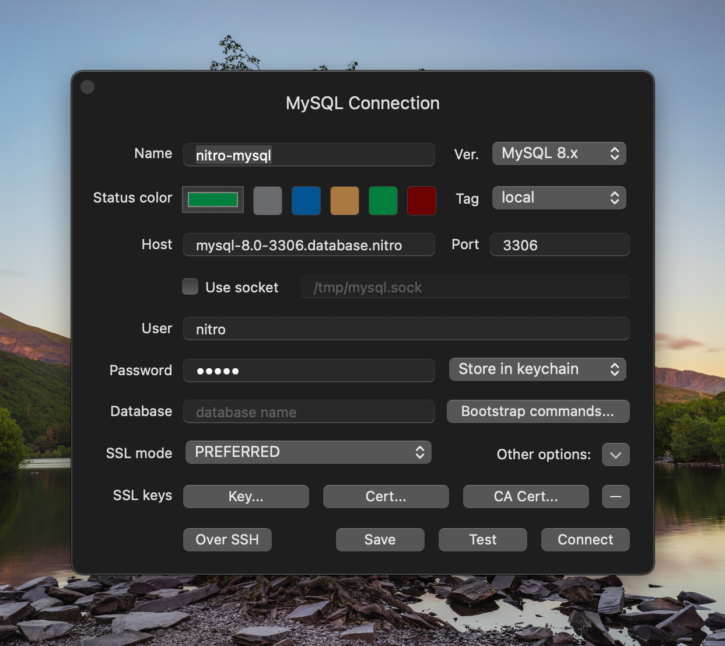Choose the dark red status color swatch
725x646 pixels.
(422, 201)
